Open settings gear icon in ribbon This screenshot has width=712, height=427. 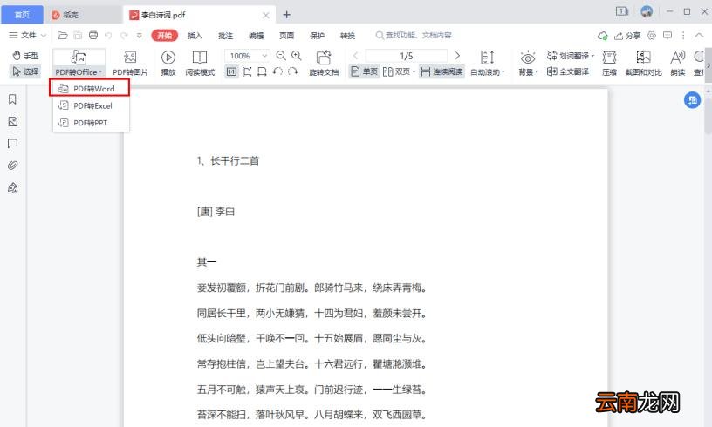[652, 35]
